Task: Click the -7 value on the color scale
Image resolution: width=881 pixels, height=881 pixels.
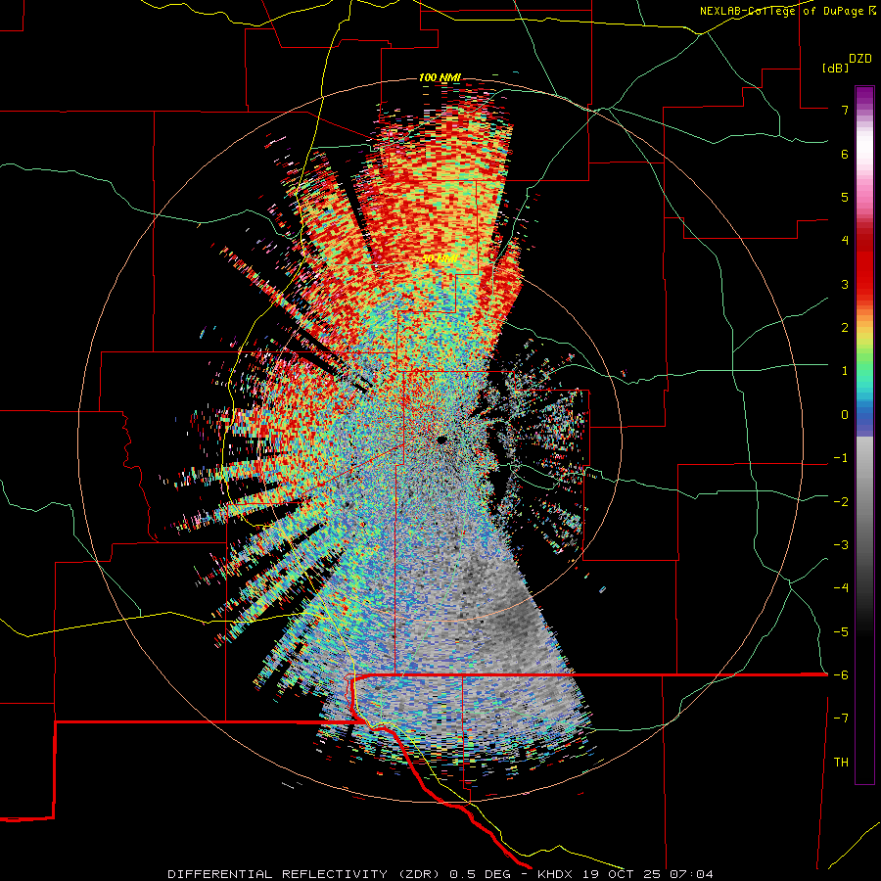Action: [841, 719]
